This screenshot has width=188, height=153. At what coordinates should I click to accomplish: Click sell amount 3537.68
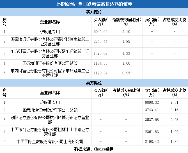(152, 120)
